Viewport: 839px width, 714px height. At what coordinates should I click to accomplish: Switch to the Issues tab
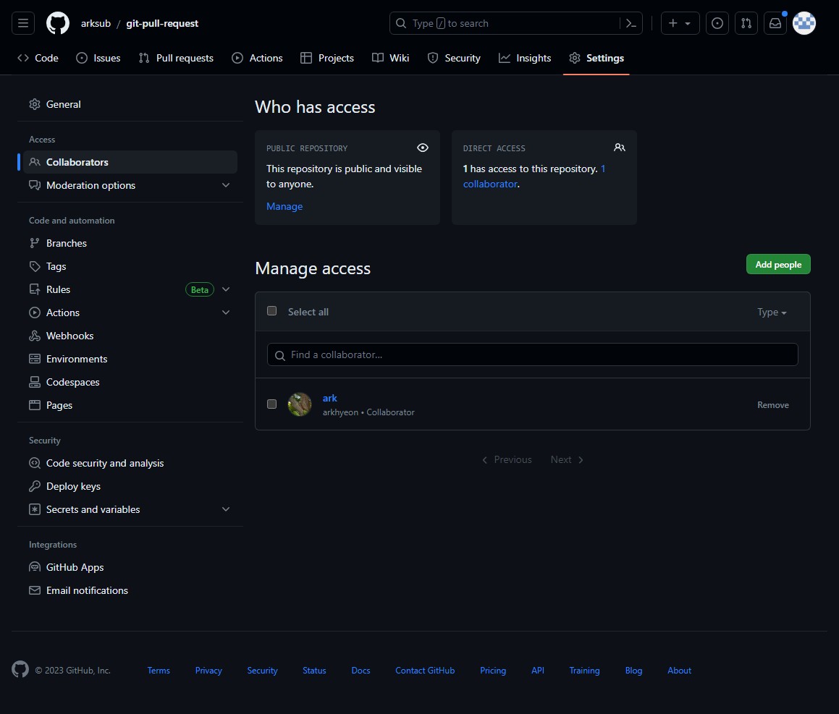point(98,58)
